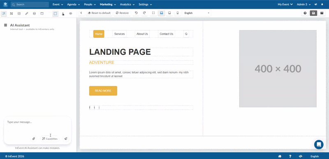Open announcements megaphone icon

(316, 5)
